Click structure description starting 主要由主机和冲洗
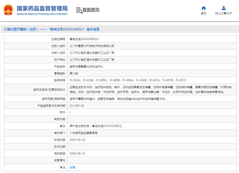 151,89
